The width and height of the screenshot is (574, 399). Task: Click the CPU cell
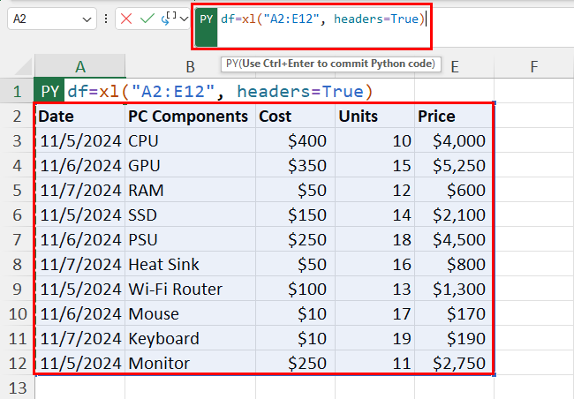190,140
